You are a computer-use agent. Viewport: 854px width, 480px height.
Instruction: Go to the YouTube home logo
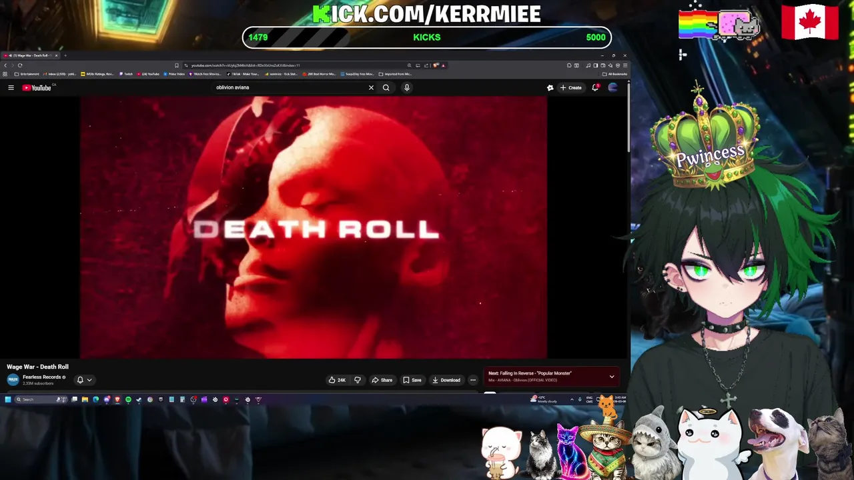[x=37, y=87]
